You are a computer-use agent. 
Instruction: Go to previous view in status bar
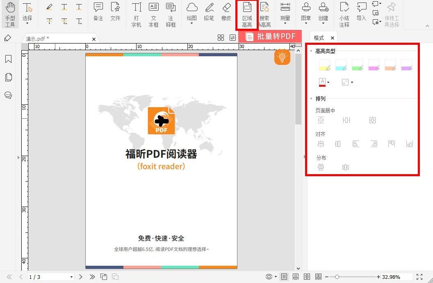click(104, 277)
